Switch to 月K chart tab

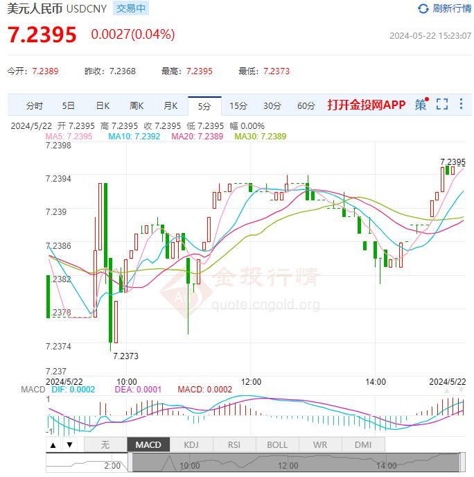pos(170,105)
